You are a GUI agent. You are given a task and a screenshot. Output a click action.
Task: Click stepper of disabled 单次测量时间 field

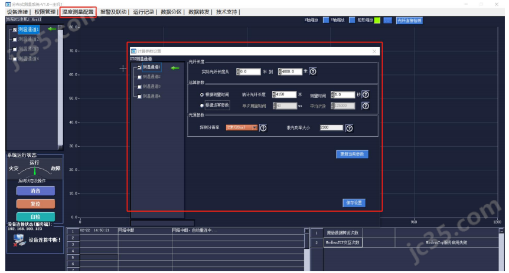click(275, 106)
